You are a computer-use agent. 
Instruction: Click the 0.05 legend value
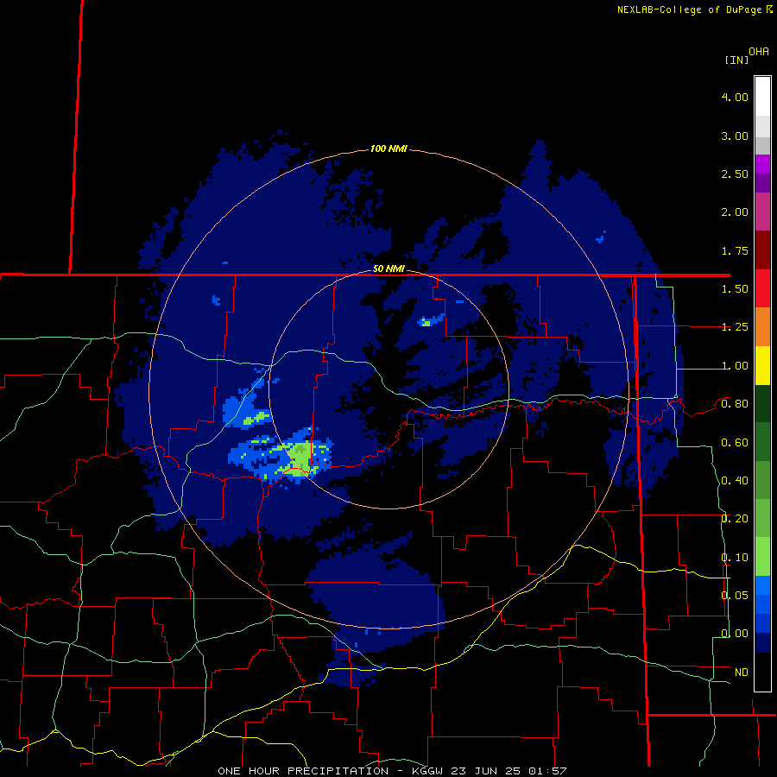coord(735,596)
